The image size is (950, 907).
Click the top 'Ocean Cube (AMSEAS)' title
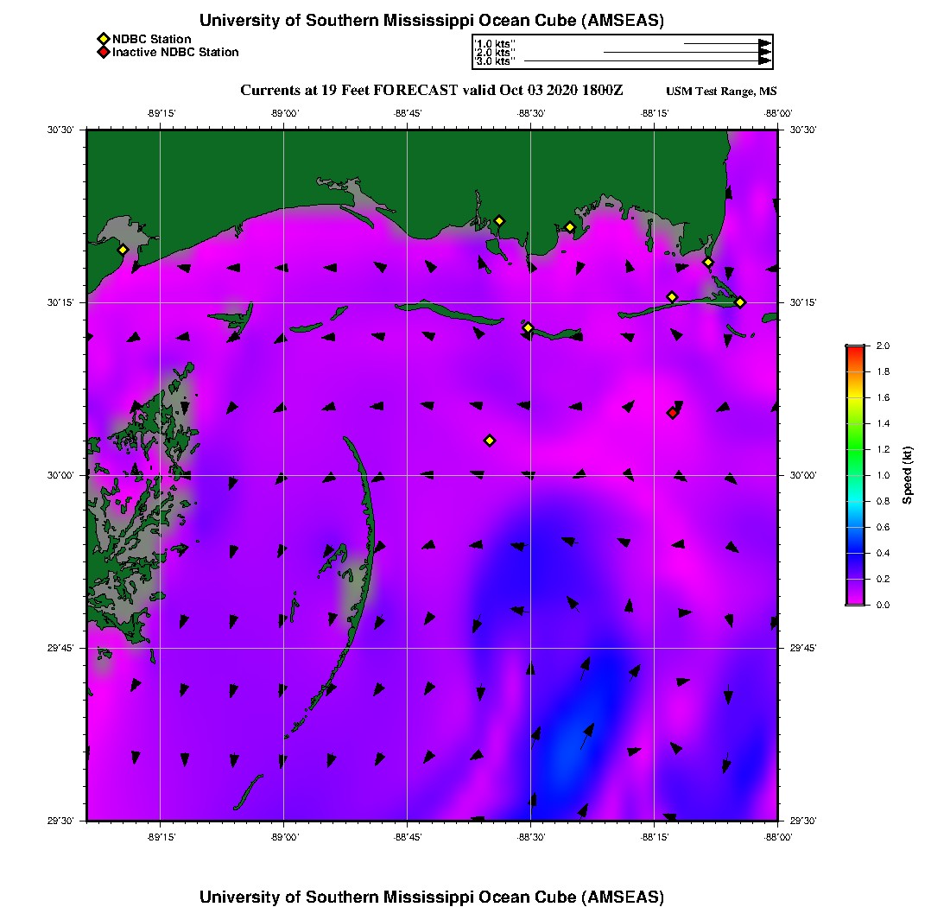pyautogui.click(x=432, y=20)
